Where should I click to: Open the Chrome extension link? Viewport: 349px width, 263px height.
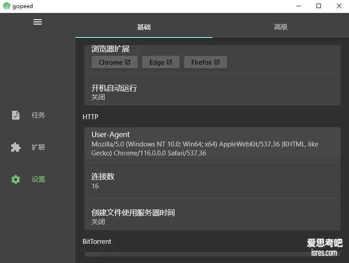tap(114, 62)
